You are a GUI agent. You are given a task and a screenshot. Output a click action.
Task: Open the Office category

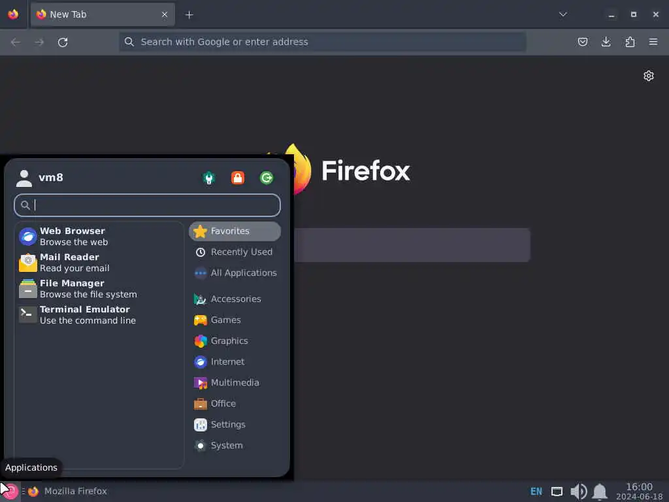click(235, 403)
